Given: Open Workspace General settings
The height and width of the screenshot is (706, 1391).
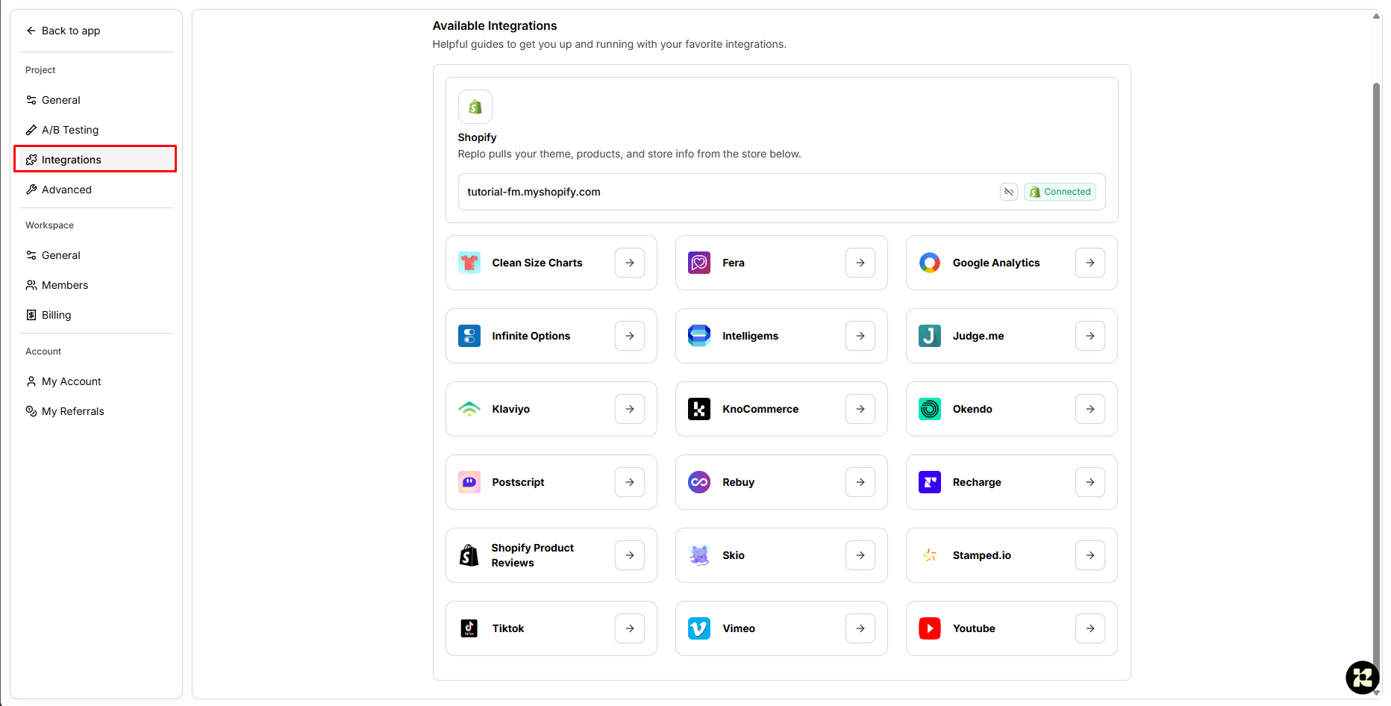Looking at the screenshot, I should [x=96, y=255].
